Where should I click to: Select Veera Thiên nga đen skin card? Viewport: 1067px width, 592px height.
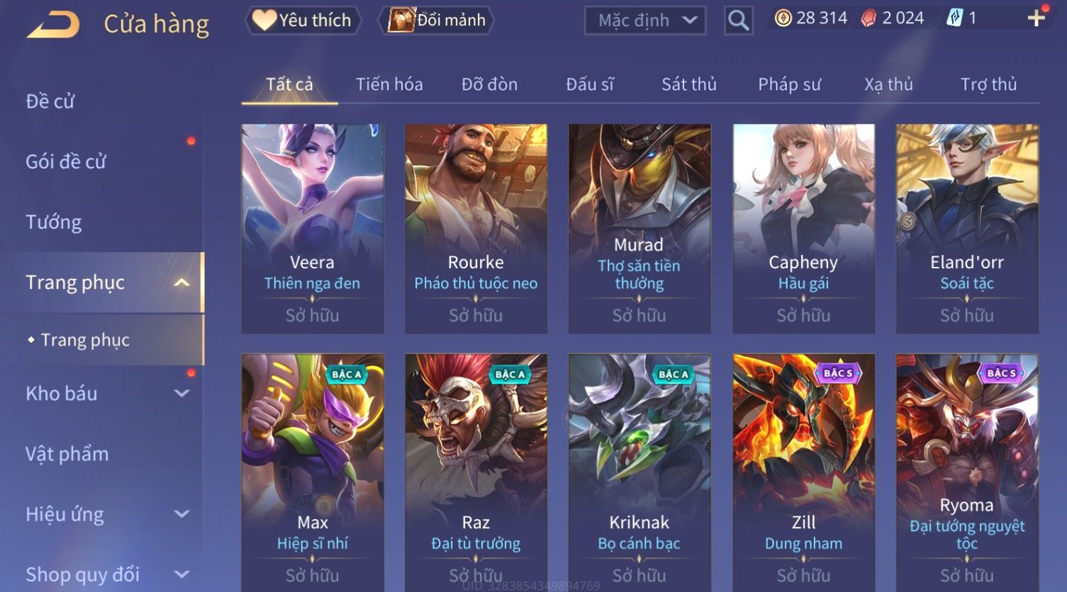coord(313,228)
